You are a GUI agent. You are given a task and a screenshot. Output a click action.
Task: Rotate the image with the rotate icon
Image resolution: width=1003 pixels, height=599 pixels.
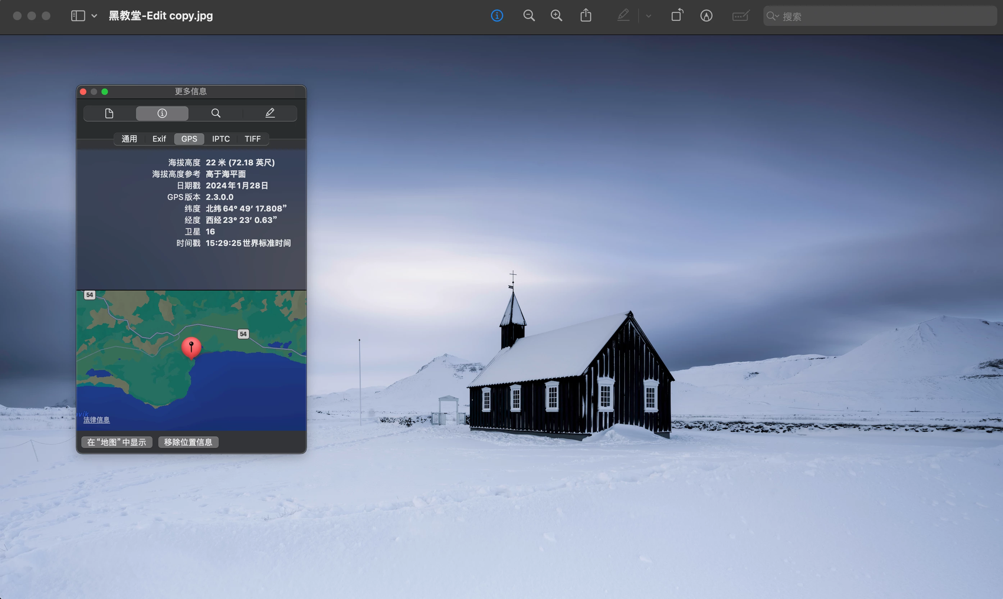tap(677, 15)
